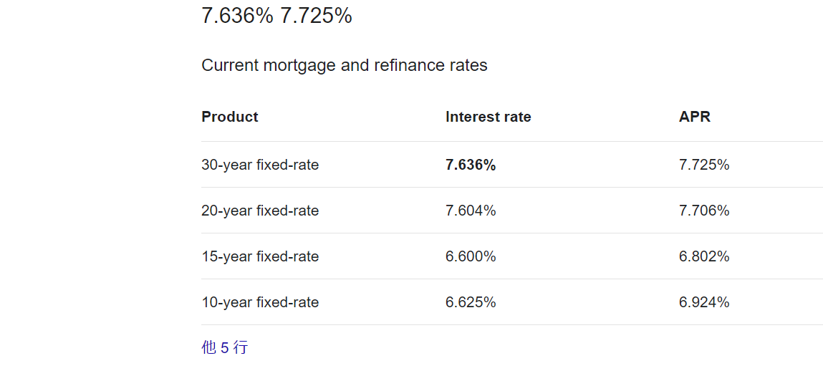Screen dimensions: 823x381
Task: Click 7.725% in the large top heading
Action: (x=316, y=16)
